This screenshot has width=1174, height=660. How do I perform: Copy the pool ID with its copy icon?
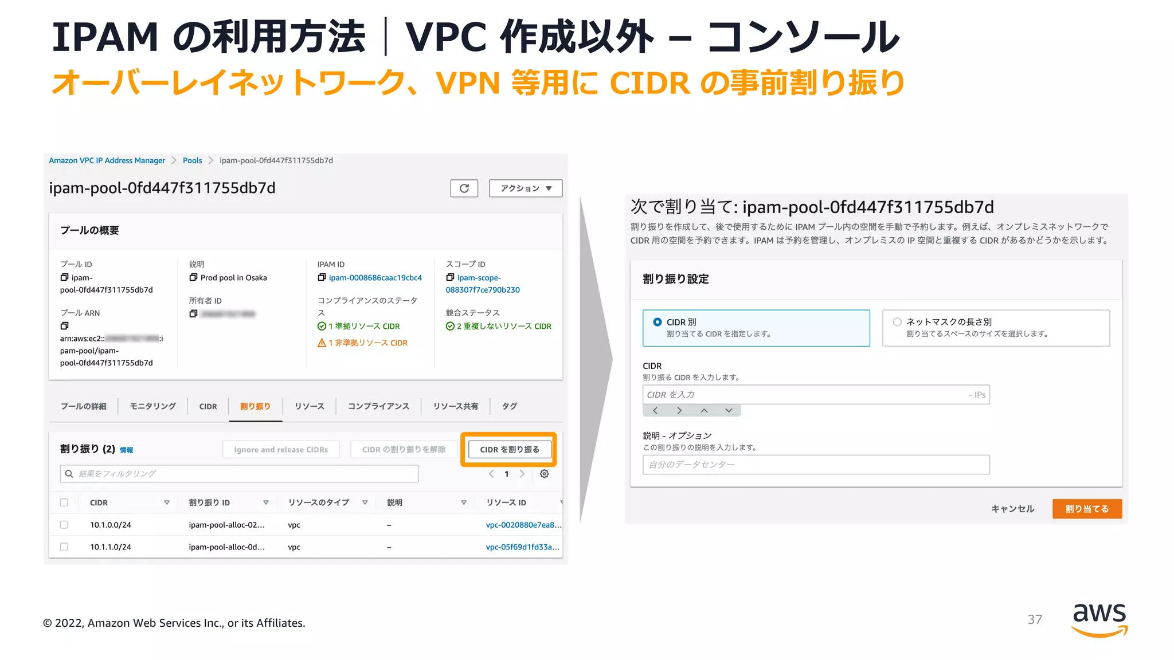coord(64,277)
